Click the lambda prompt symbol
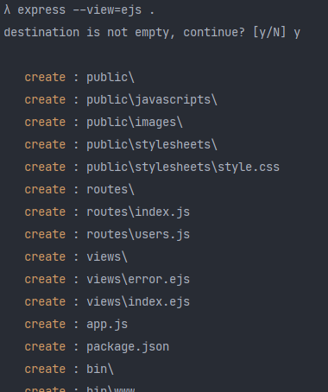 (x=7, y=10)
